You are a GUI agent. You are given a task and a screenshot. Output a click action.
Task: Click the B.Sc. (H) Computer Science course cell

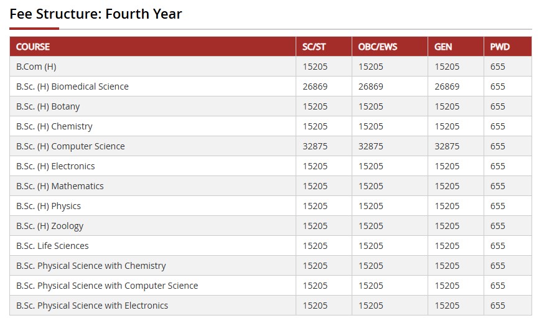(x=152, y=146)
